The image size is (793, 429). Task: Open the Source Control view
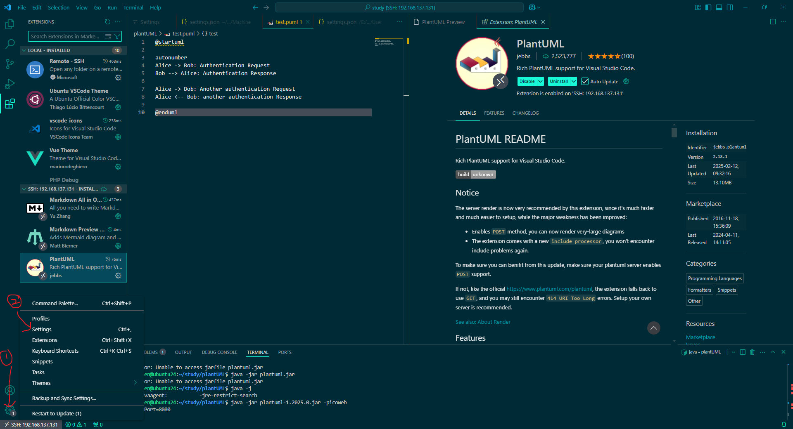9,64
